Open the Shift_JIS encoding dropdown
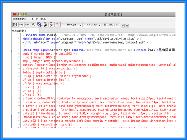This screenshot has height=140, width=187. (71, 25)
